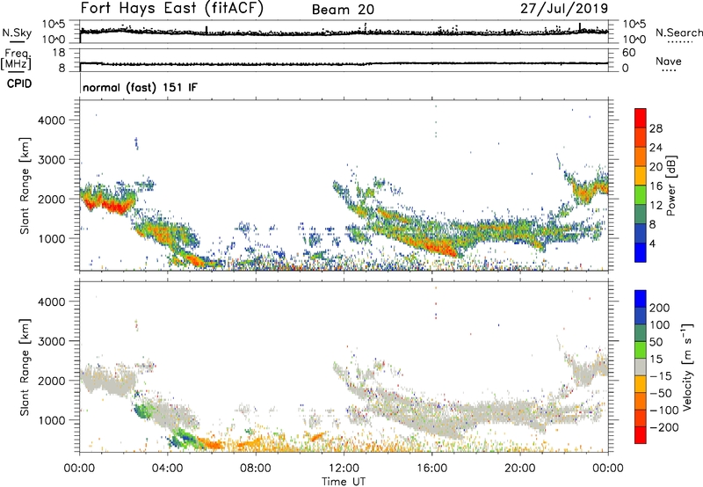The image size is (703, 487).
Task: Click the '24' value on the Power colorbar
Action: (x=656, y=148)
